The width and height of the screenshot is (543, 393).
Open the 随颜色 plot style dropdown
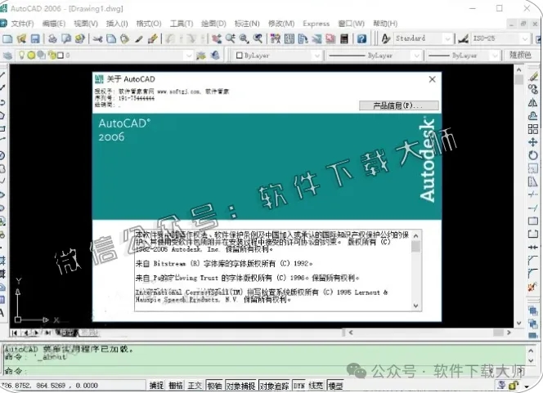[520, 56]
